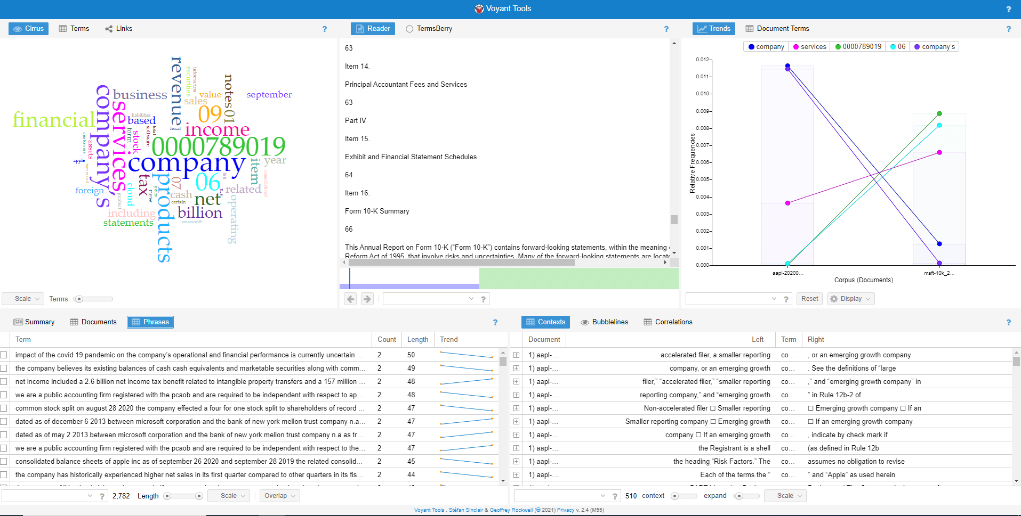Viewport: 1021px width, 516px height.
Task: Open the Stéfan Sinclair footer link
Action: coord(466,510)
